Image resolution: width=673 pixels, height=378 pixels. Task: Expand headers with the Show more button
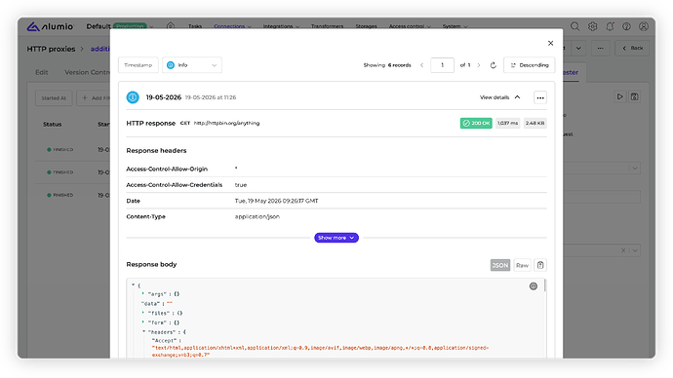[336, 238]
